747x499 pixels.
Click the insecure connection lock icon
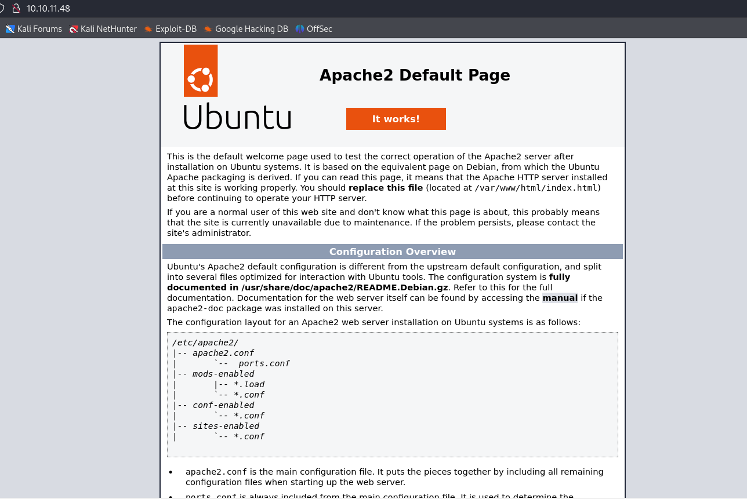[x=16, y=8]
